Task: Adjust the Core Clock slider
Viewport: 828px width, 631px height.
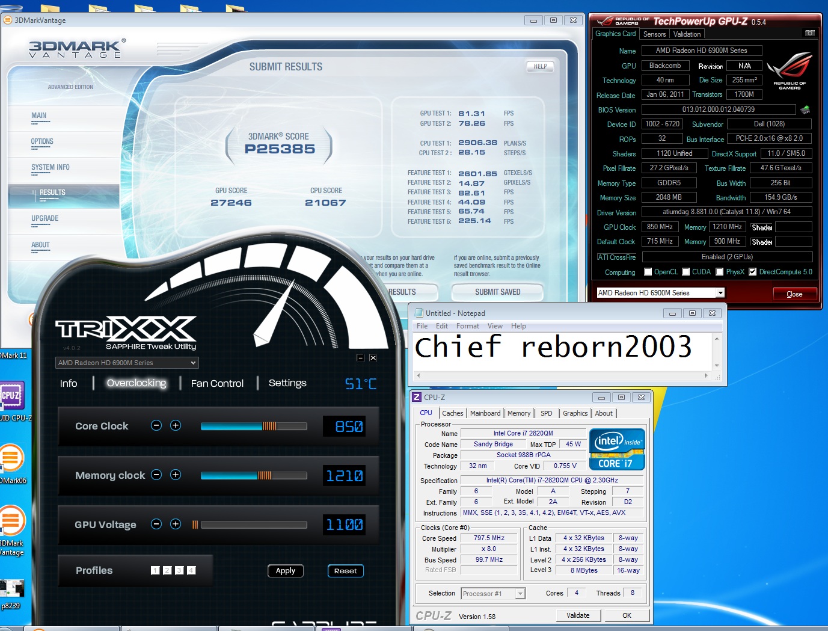Action: pyautogui.click(x=254, y=426)
